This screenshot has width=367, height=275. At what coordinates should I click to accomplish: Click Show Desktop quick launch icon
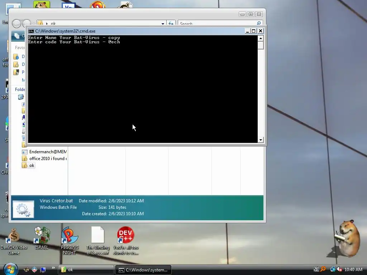(43, 270)
